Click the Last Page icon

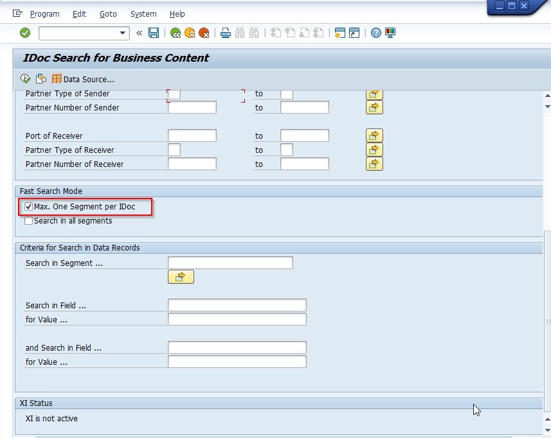click(318, 33)
